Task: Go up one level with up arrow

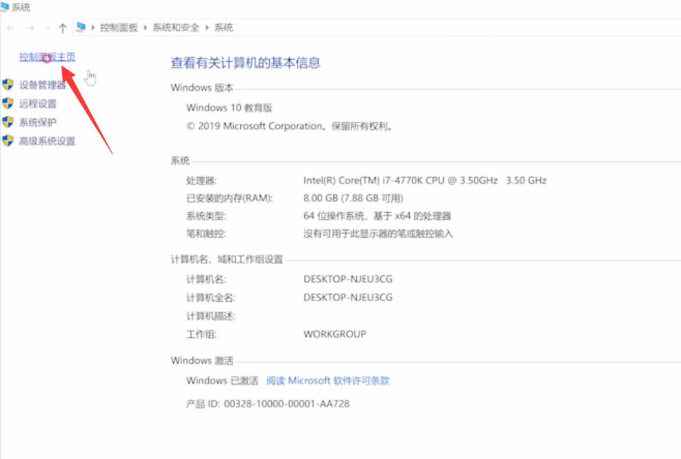Action: pos(63,28)
